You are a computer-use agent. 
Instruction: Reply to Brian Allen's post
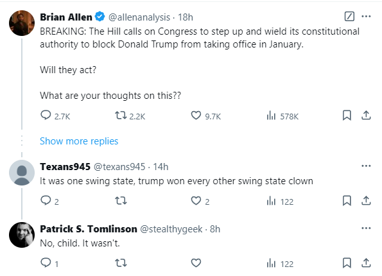point(55,116)
